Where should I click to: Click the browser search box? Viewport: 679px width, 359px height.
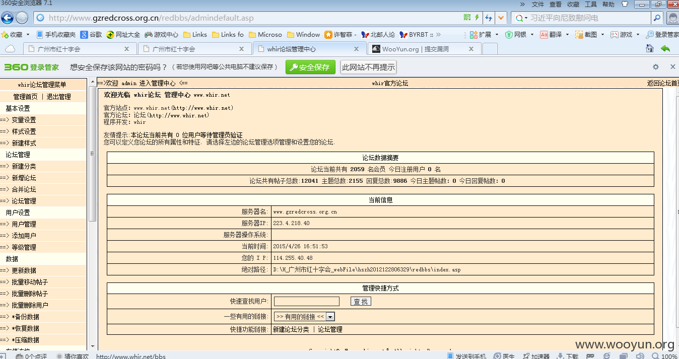click(x=589, y=18)
